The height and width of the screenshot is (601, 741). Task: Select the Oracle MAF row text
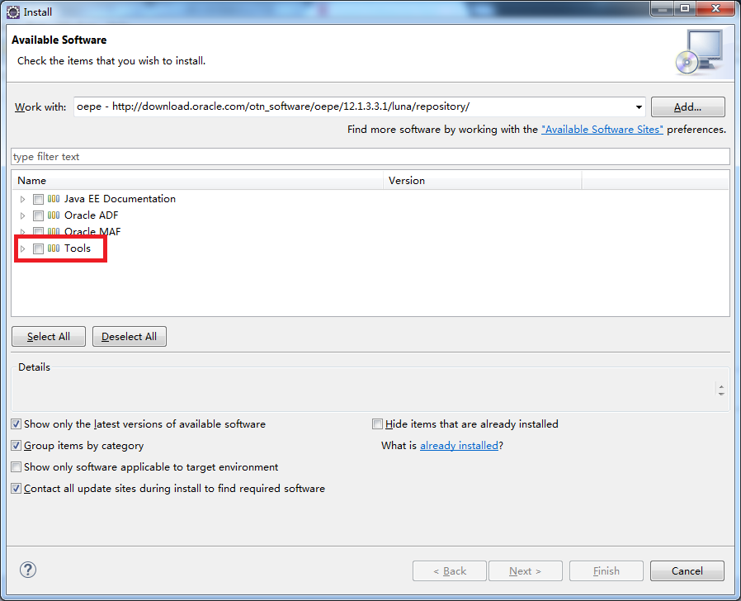pos(92,231)
